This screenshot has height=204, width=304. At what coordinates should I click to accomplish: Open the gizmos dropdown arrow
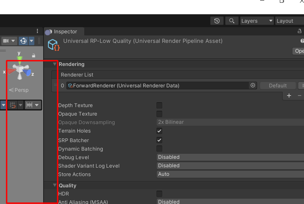[x=31, y=41]
